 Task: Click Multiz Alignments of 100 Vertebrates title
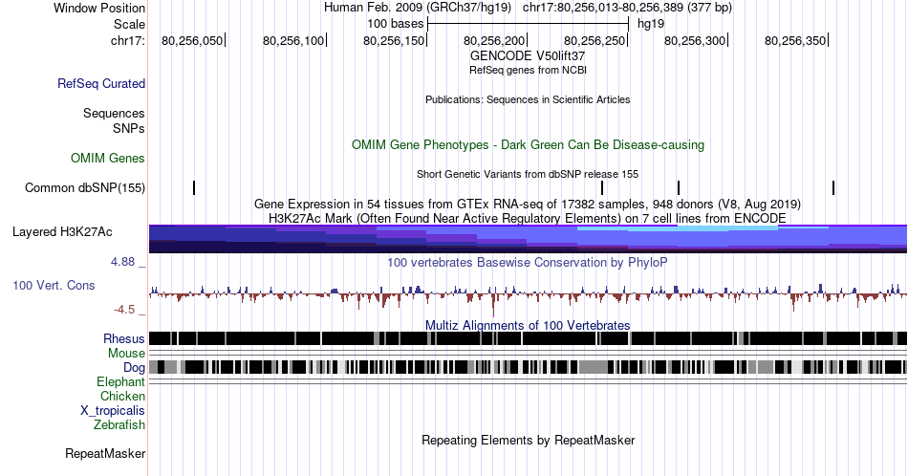[528, 325]
